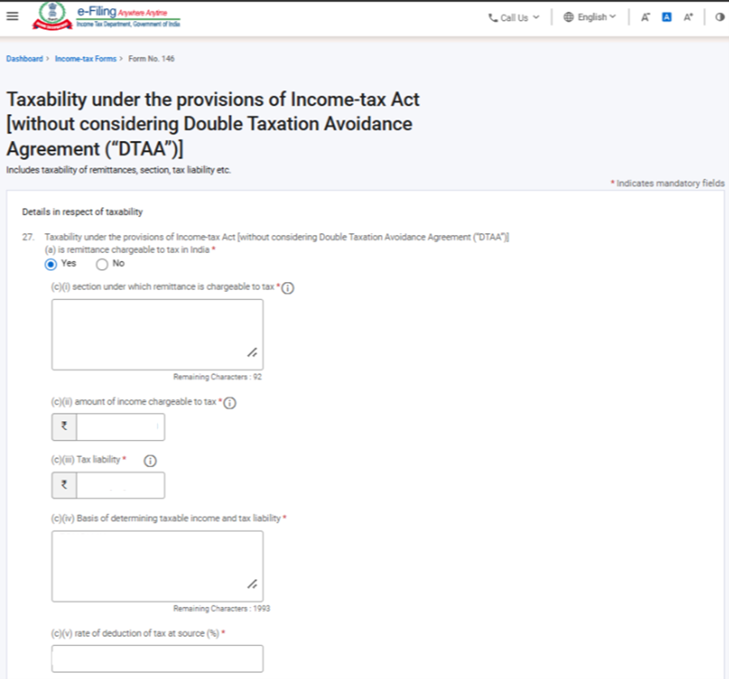Click info icon beside section under which remittance chargeable
Viewport: 729px width, 679px height.
[x=288, y=288]
